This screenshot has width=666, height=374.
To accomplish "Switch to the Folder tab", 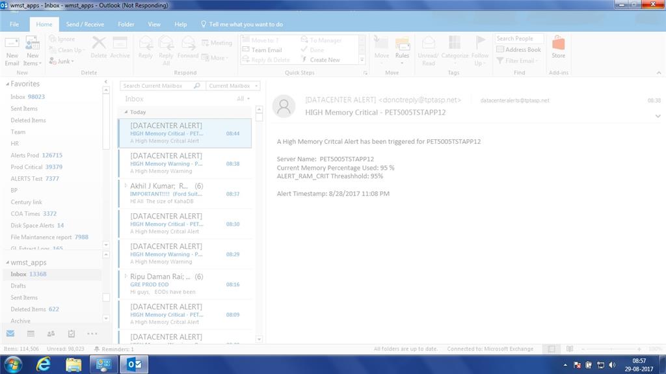I will pos(126,24).
